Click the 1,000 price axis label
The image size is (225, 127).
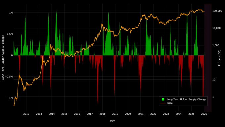pos(216,45)
